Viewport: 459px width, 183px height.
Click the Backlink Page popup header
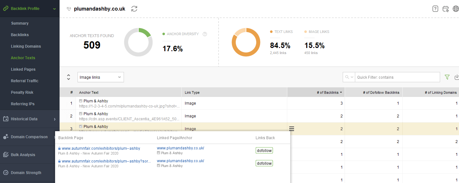pos(70,138)
